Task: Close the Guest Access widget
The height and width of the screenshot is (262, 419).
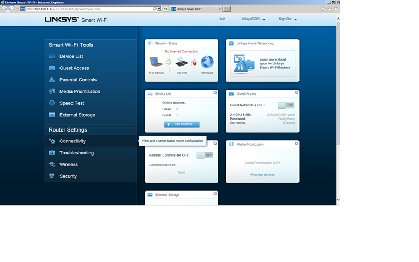Action: click(296, 93)
